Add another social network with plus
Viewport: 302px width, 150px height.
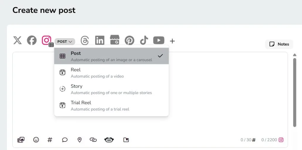[x=172, y=41]
